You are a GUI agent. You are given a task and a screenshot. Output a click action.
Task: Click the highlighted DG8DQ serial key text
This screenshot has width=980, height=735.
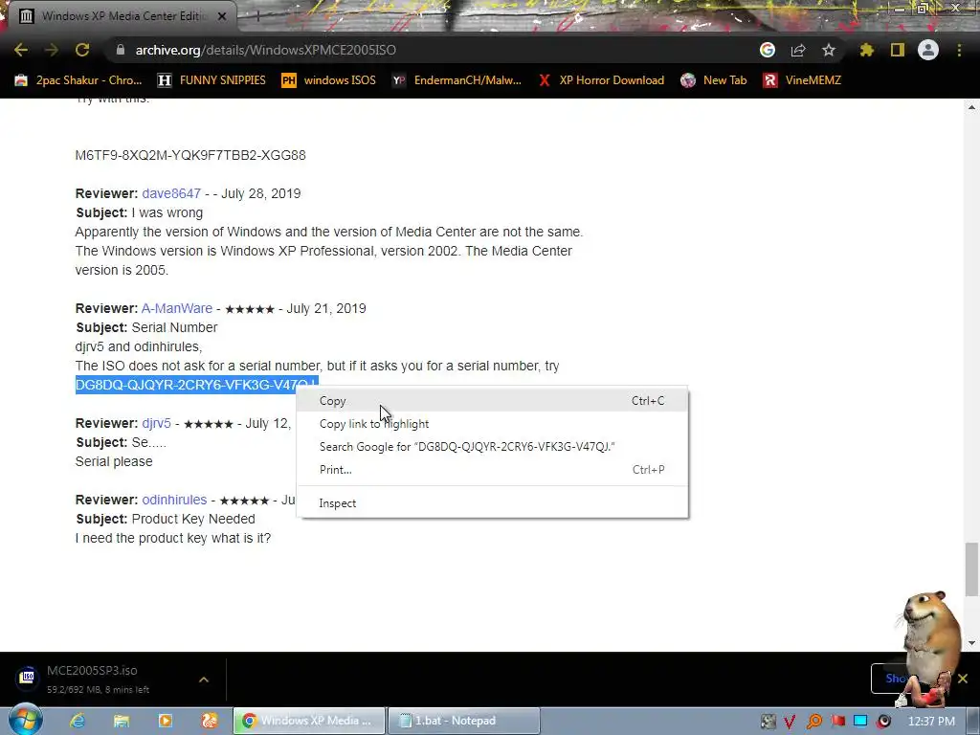tap(187, 385)
